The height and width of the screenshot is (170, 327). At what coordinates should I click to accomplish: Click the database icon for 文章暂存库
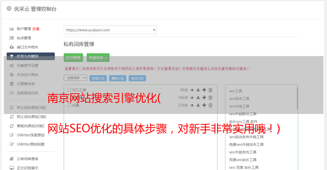[12, 84]
